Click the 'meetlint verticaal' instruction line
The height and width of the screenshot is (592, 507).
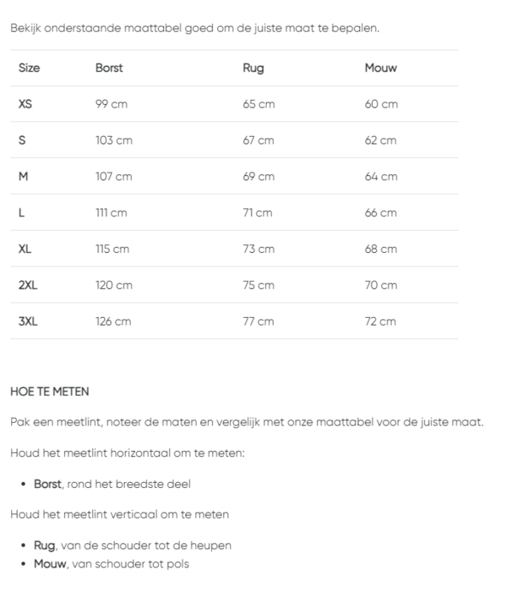[119, 513]
